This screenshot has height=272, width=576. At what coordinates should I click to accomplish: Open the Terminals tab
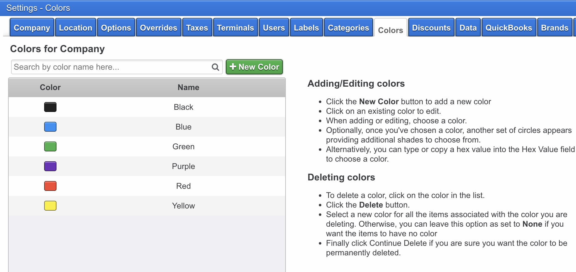(x=235, y=28)
